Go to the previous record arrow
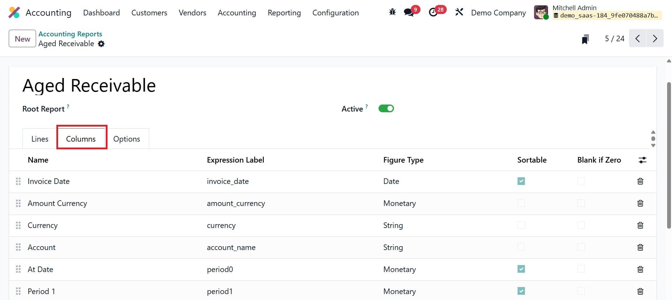The height and width of the screenshot is (300, 672). tap(638, 38)
